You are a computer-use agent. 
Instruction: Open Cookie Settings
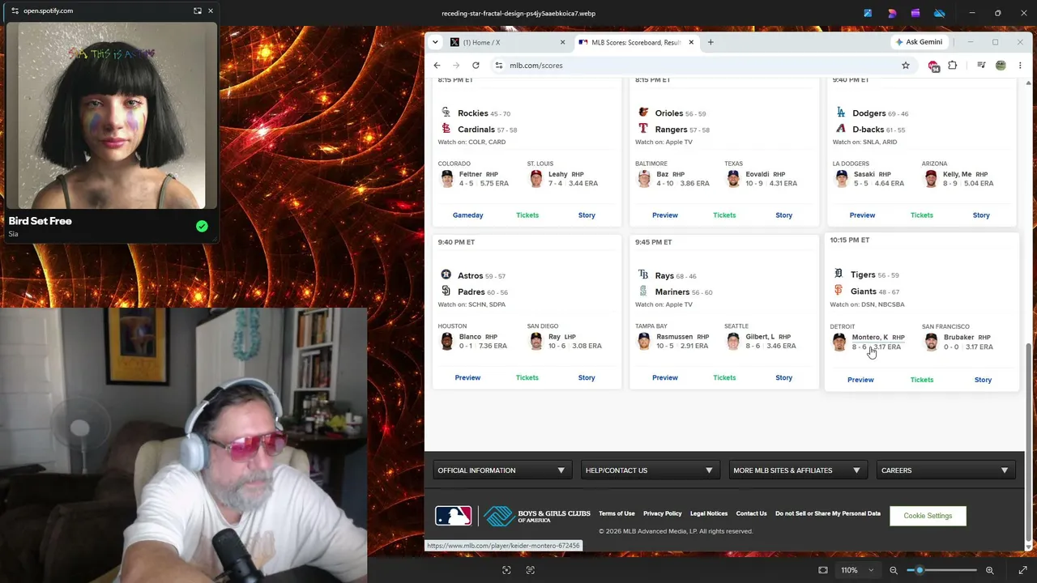(x=928, y=516)
